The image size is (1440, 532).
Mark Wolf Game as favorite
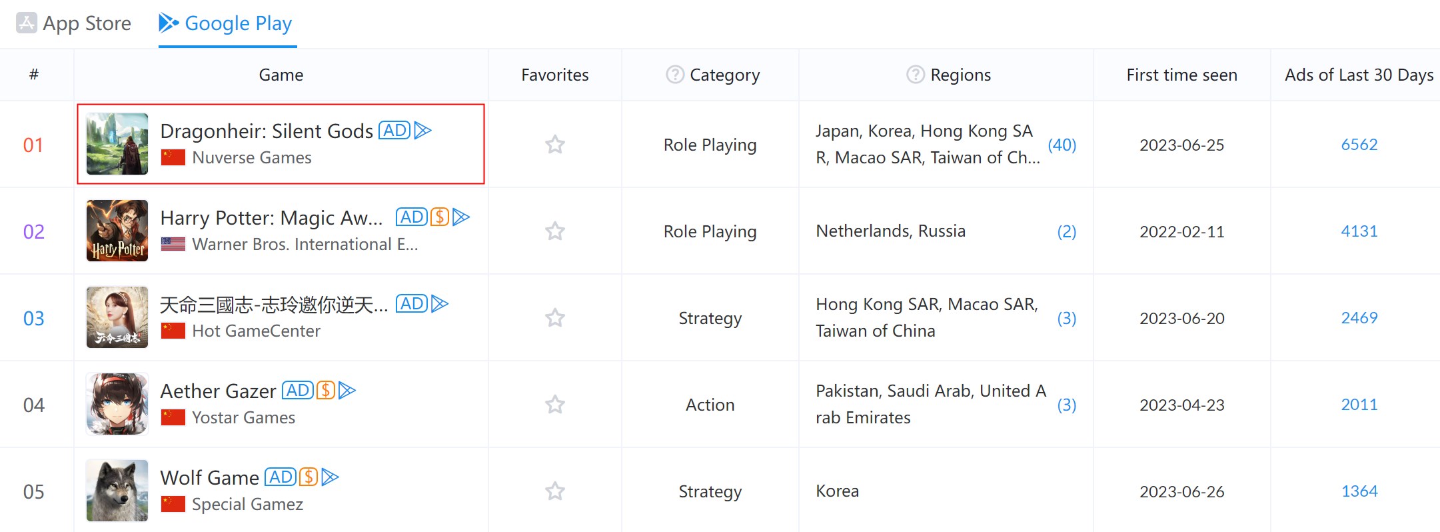[555, 491]
